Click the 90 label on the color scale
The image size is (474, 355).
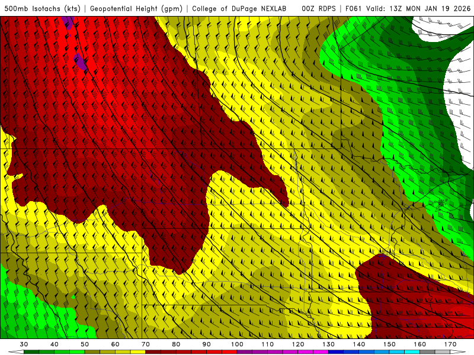pyautogui.click(x=206, y=344)
